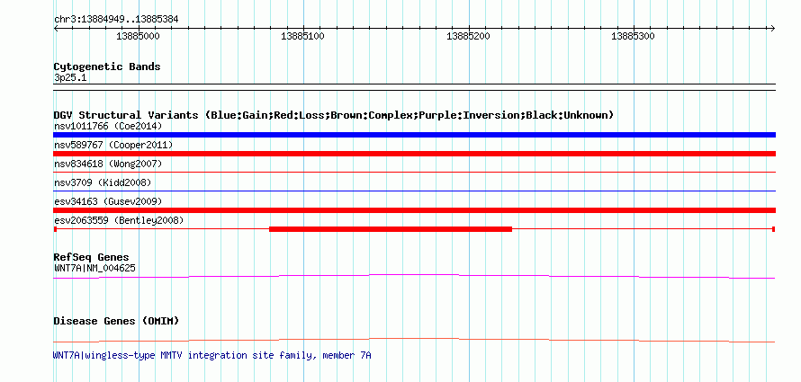801x382 pixels.
Task: Click the thick red bar of esv34163
Action: (414, 210)
